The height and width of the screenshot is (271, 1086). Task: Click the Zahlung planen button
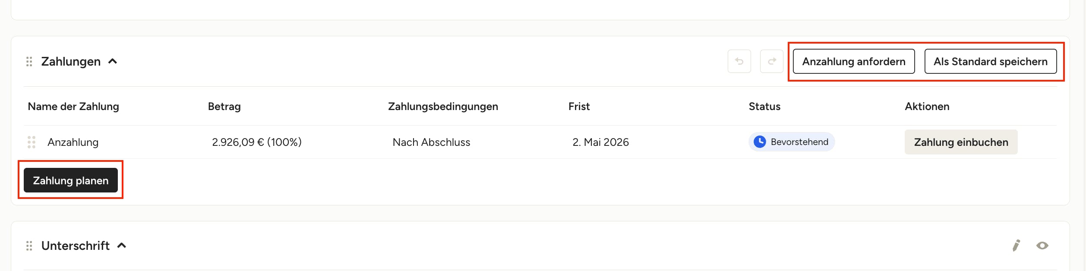(71, 180)
